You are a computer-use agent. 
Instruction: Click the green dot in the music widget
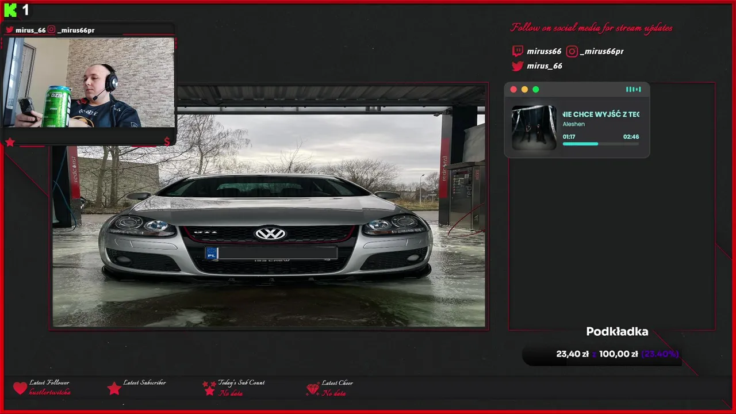(x=536, y=89)
